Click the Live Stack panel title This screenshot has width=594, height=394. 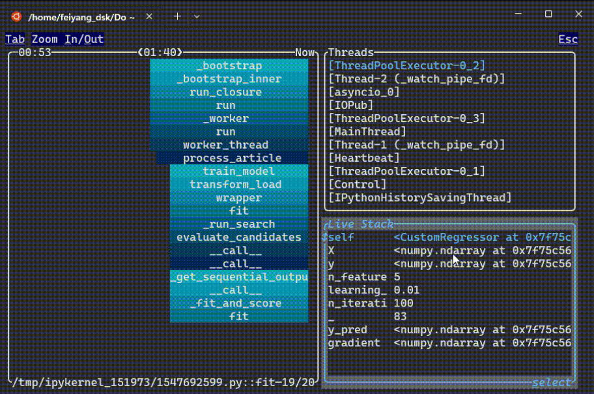pyautogui.click(x=361, y=224)
